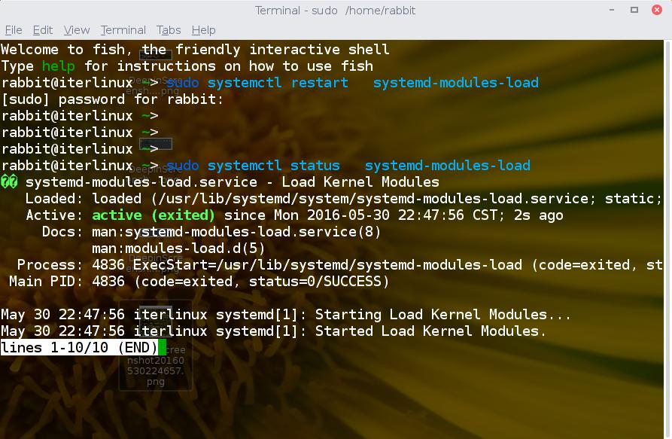Click 'Welcome to fish' greeting line
The height and width of the screenshot is (439, 672).
(195, 49)
